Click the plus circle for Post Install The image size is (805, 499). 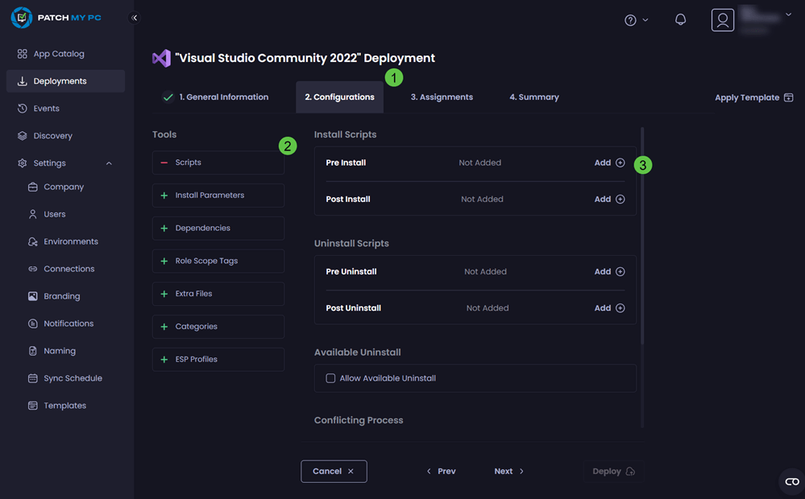(x=620, y=199)
